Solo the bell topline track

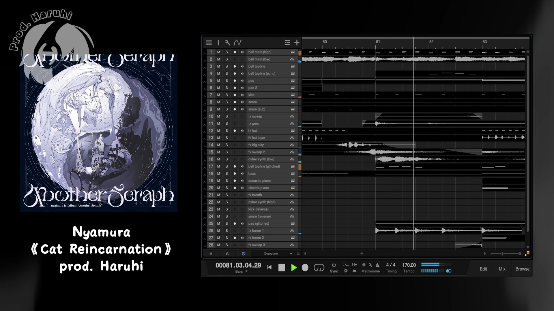(x=227, y=67)
